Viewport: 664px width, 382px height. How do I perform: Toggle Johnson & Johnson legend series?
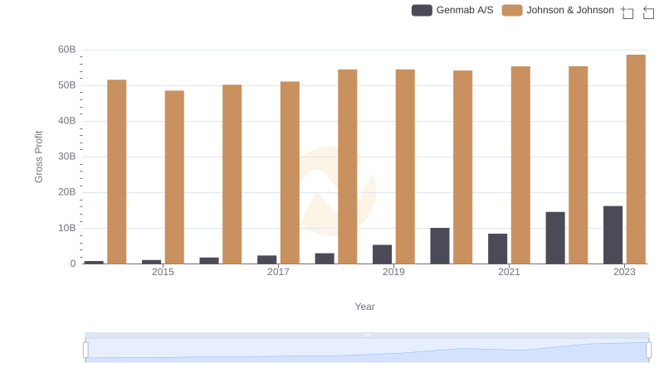(x=558, y=10)
